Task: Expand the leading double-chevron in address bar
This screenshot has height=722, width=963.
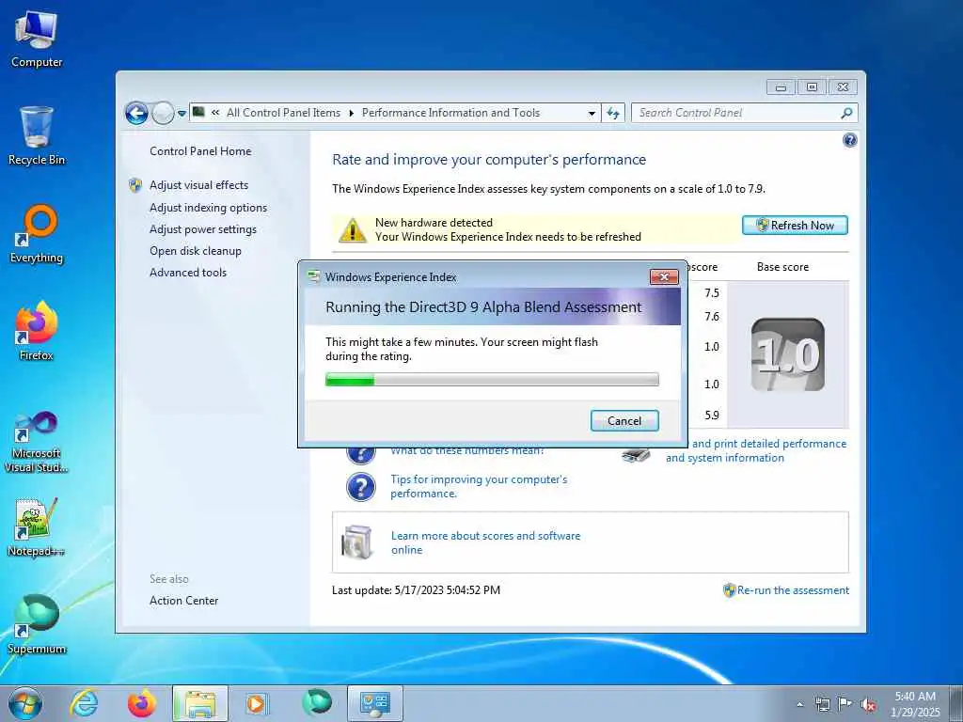Action: point(215,113)
